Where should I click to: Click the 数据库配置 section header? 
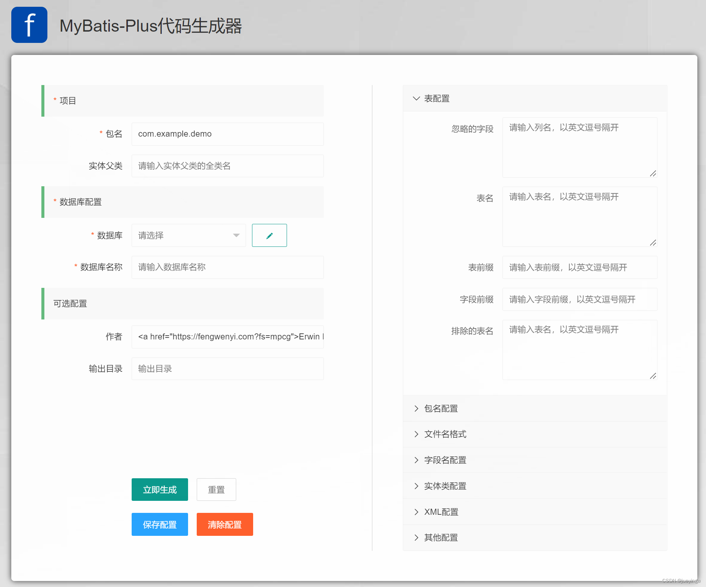183,202
